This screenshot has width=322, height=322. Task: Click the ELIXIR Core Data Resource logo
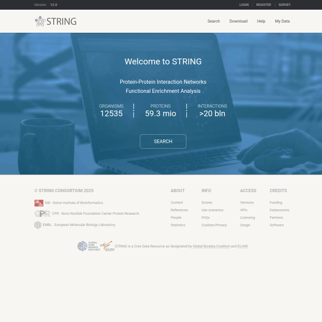click(107, 246)
